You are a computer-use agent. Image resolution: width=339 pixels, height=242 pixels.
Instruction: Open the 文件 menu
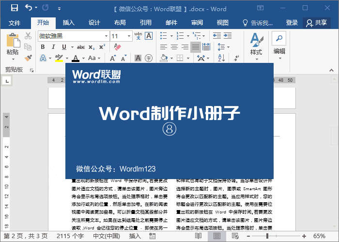[15, 23]
